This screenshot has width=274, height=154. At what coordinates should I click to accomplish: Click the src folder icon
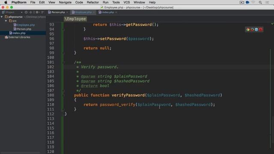click(11, 21)
